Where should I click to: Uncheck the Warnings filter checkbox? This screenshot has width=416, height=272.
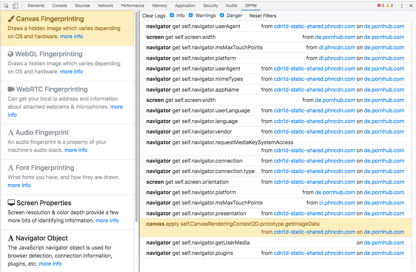[191, 15]
